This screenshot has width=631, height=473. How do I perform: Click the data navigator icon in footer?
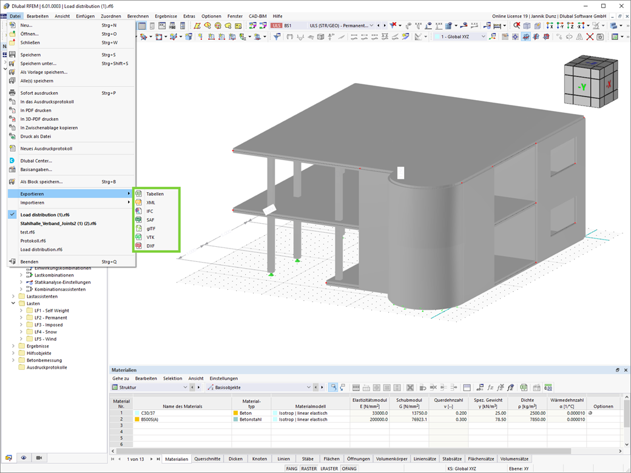coord(8,458)
